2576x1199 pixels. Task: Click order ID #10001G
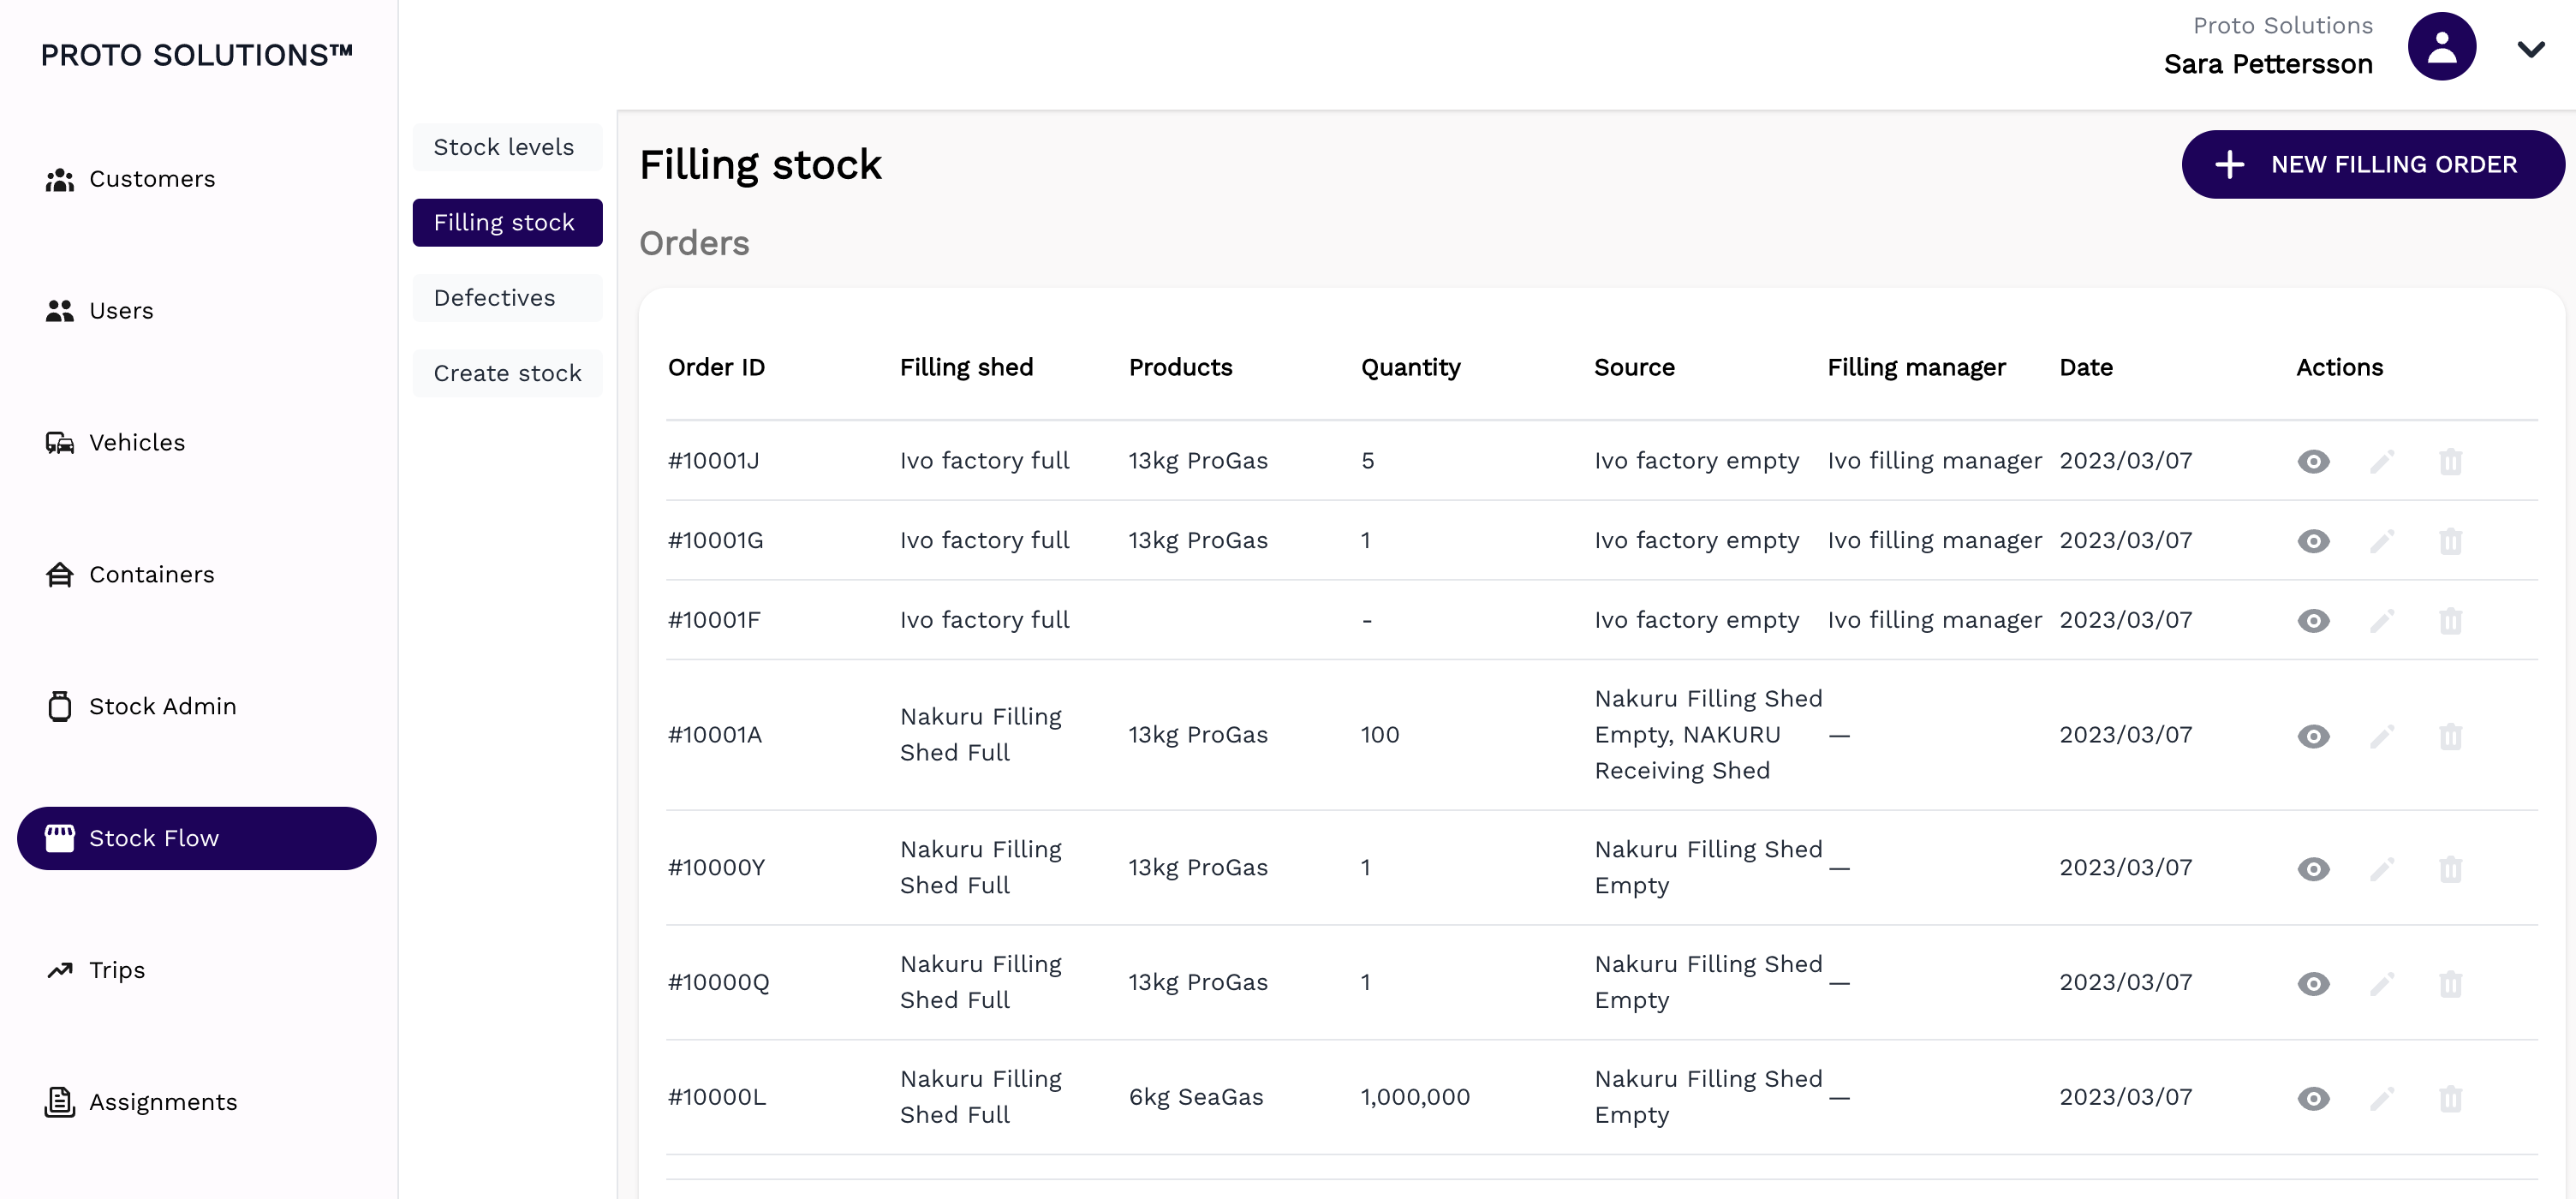pyautogui.click(x=715, y=541)
